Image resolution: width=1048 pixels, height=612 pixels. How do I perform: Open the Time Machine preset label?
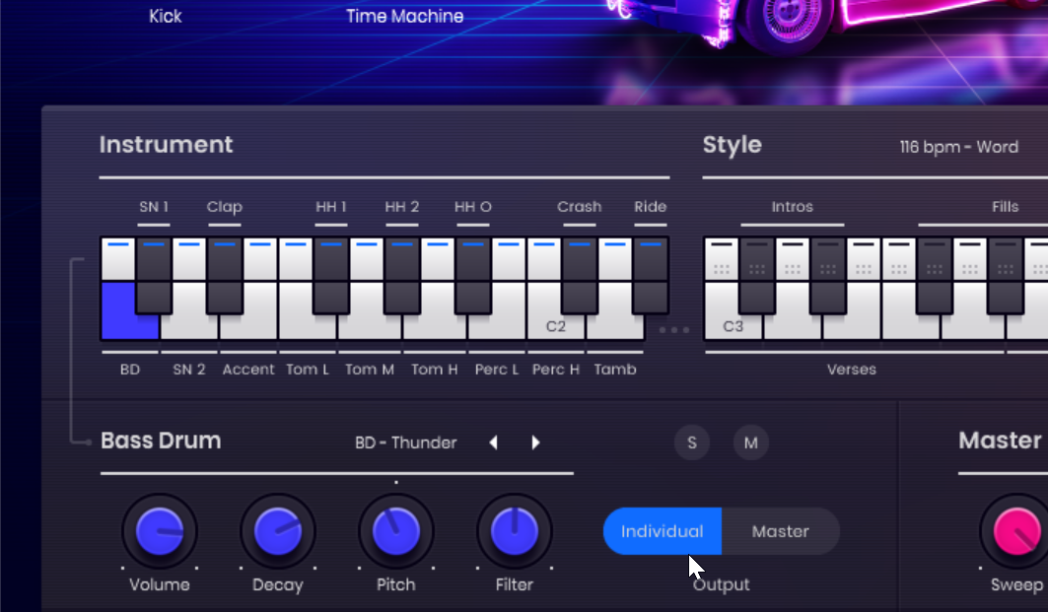coord(404,16)
